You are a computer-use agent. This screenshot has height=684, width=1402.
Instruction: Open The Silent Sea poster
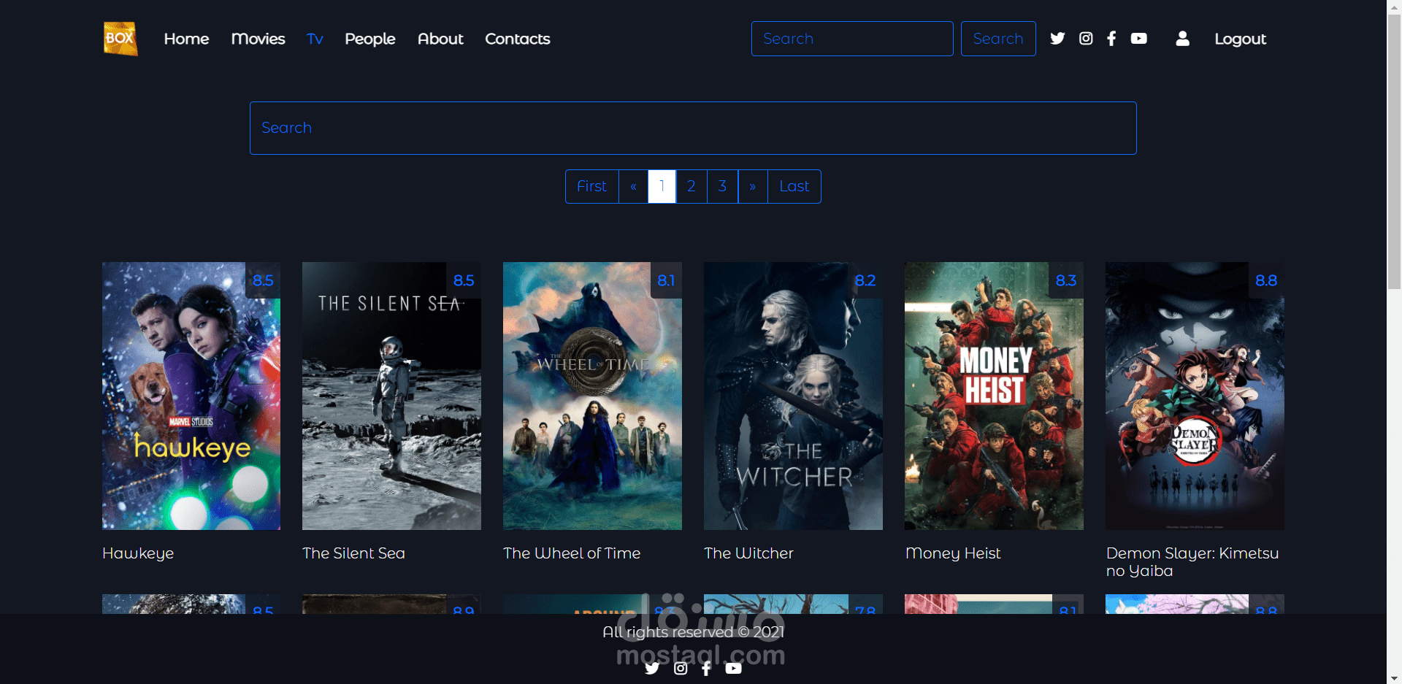tap(391, 396)
